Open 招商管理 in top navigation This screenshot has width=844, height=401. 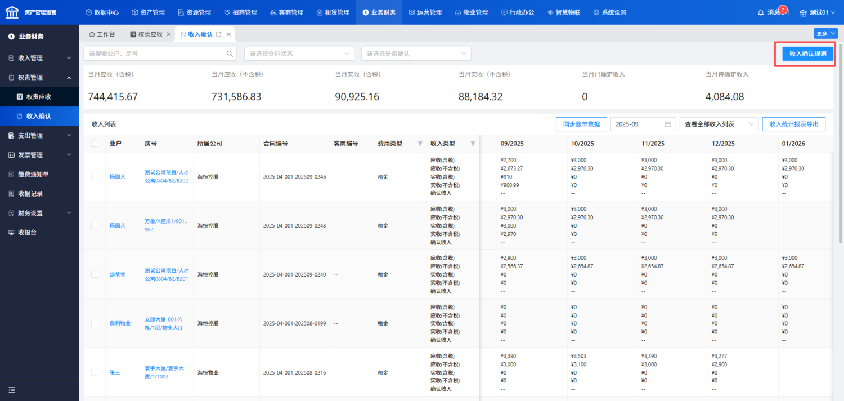pyautogui.click(x=241, y=12)
